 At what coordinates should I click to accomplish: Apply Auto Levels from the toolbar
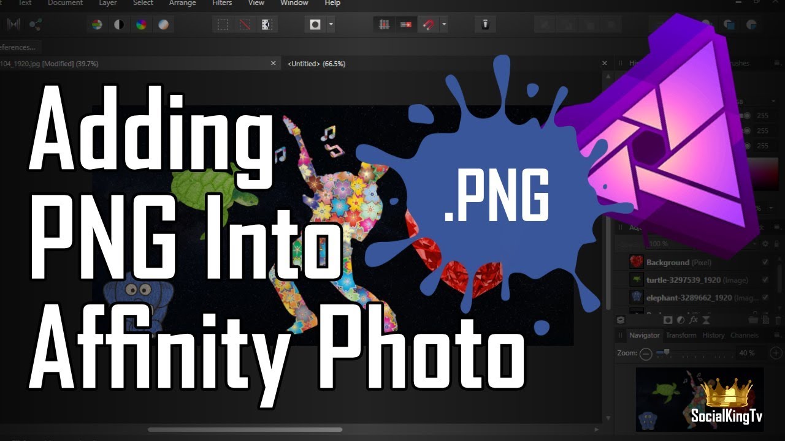(x=97, y=24)
